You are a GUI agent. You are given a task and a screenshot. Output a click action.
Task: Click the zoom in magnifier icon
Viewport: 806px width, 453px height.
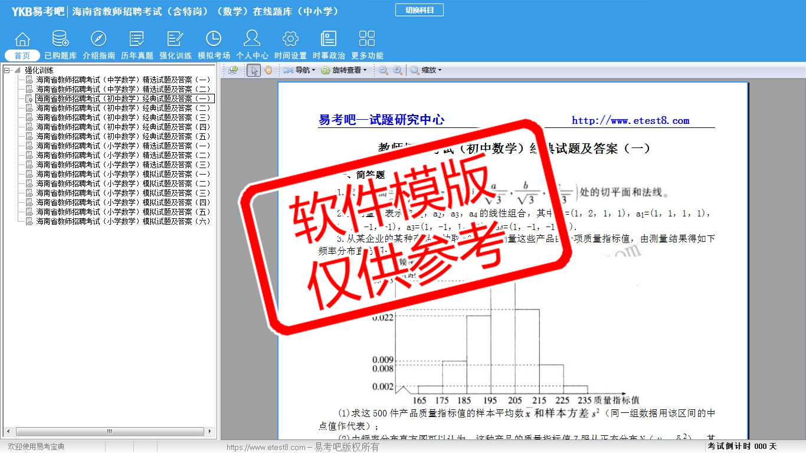[398, 70]
